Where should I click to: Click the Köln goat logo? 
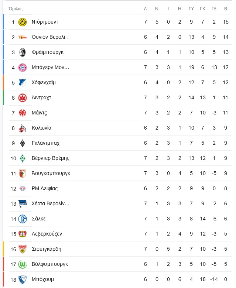coord(23,128)
